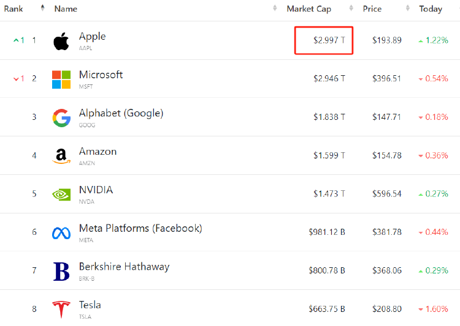Click the Berkshire Hathaway B logo
The image size is (460, 326).
pyautogui.click(x=61, y=272)
